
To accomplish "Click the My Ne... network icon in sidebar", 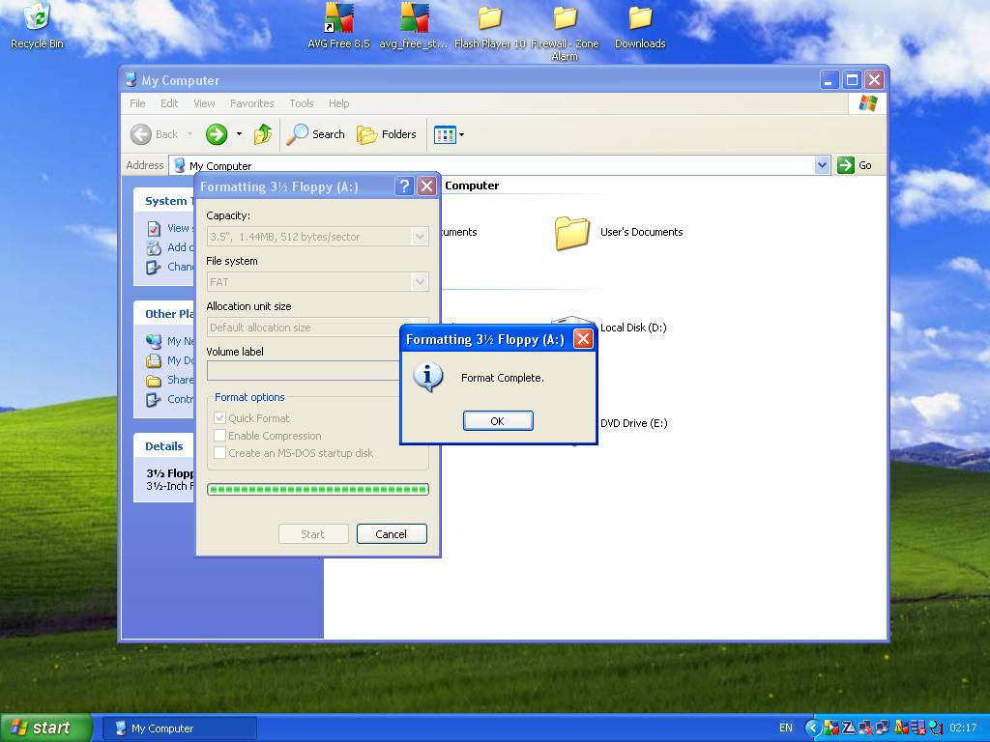I will pyautogui.click(x=154, y=341).
